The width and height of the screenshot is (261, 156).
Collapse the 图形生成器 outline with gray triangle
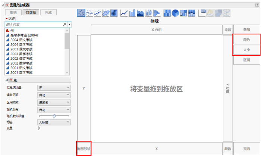point(3,5)
